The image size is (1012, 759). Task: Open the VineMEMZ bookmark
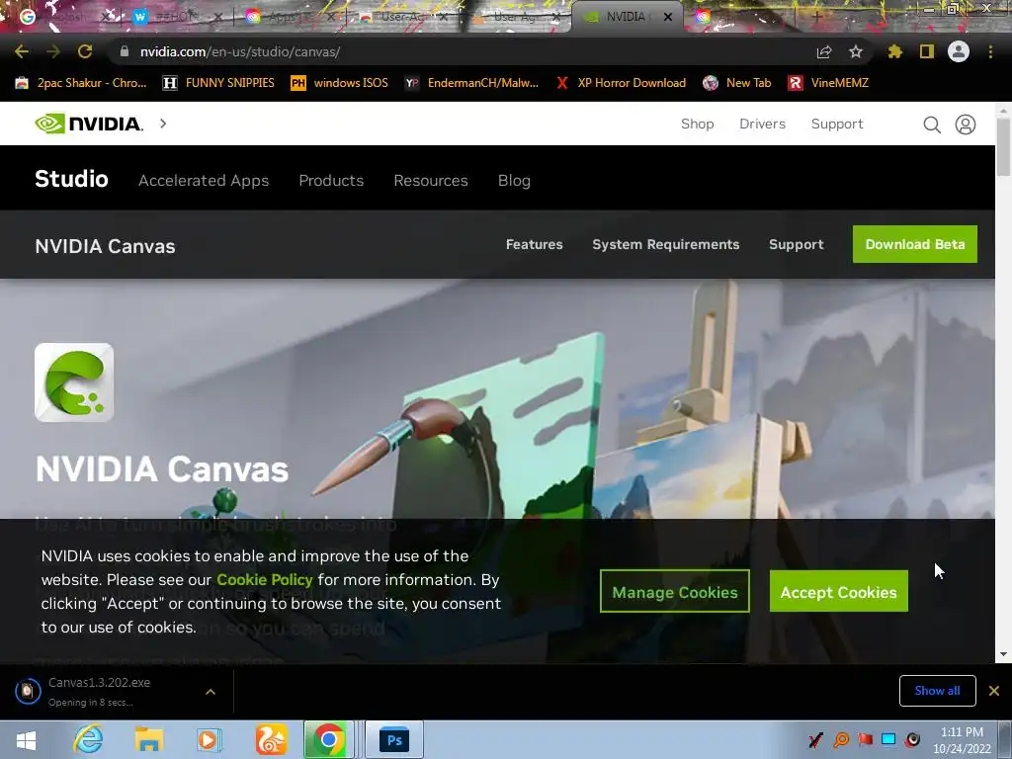click(x=828, y=83)
